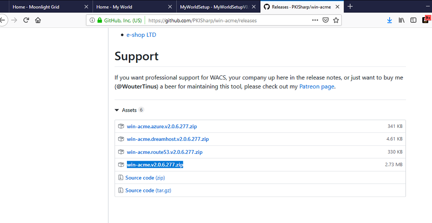Image resolution: width=432 pixels, height=223 pixels.
Task: Open the downloads panel arrow
Action: 390,20
